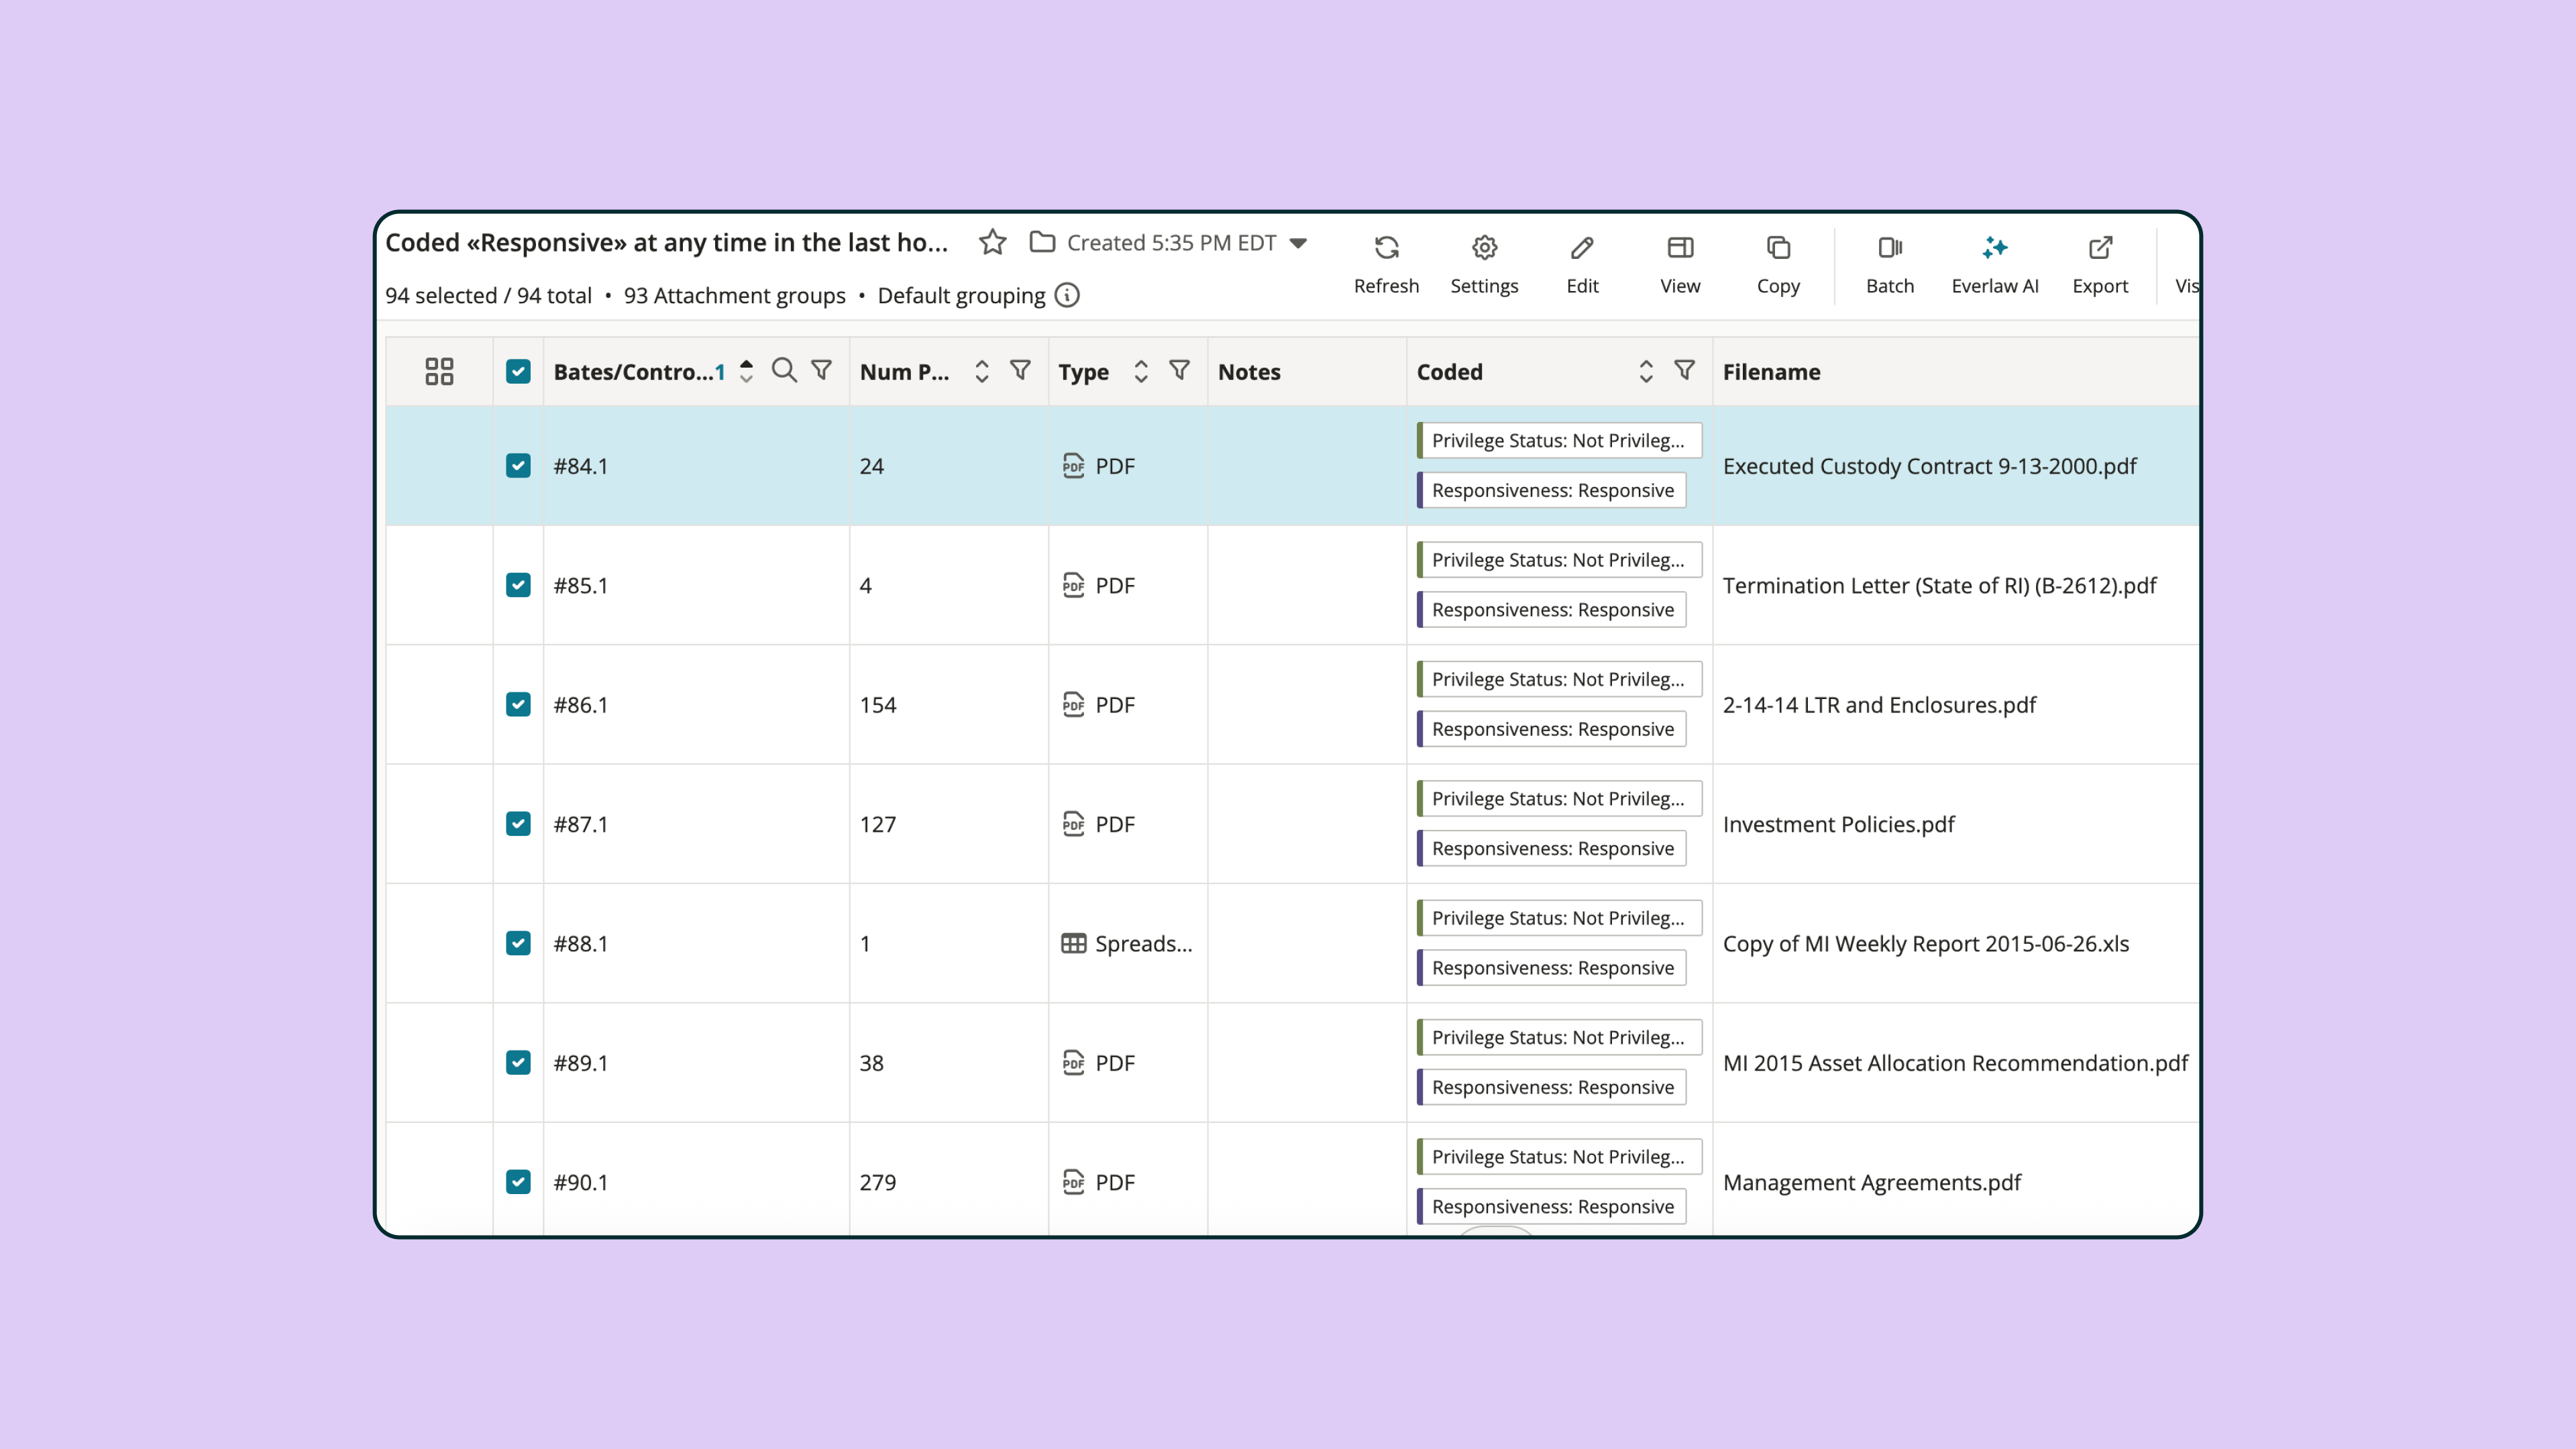The height and width of the screenshot is (1449, 2576).
Task: Toggle sort arrows on Coded column
Action: tap(1646, 371)
